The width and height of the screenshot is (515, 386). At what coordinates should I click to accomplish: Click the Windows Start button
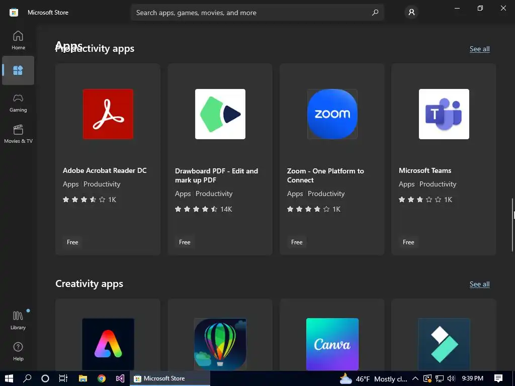pyautogui.click(x=9, y=378)
